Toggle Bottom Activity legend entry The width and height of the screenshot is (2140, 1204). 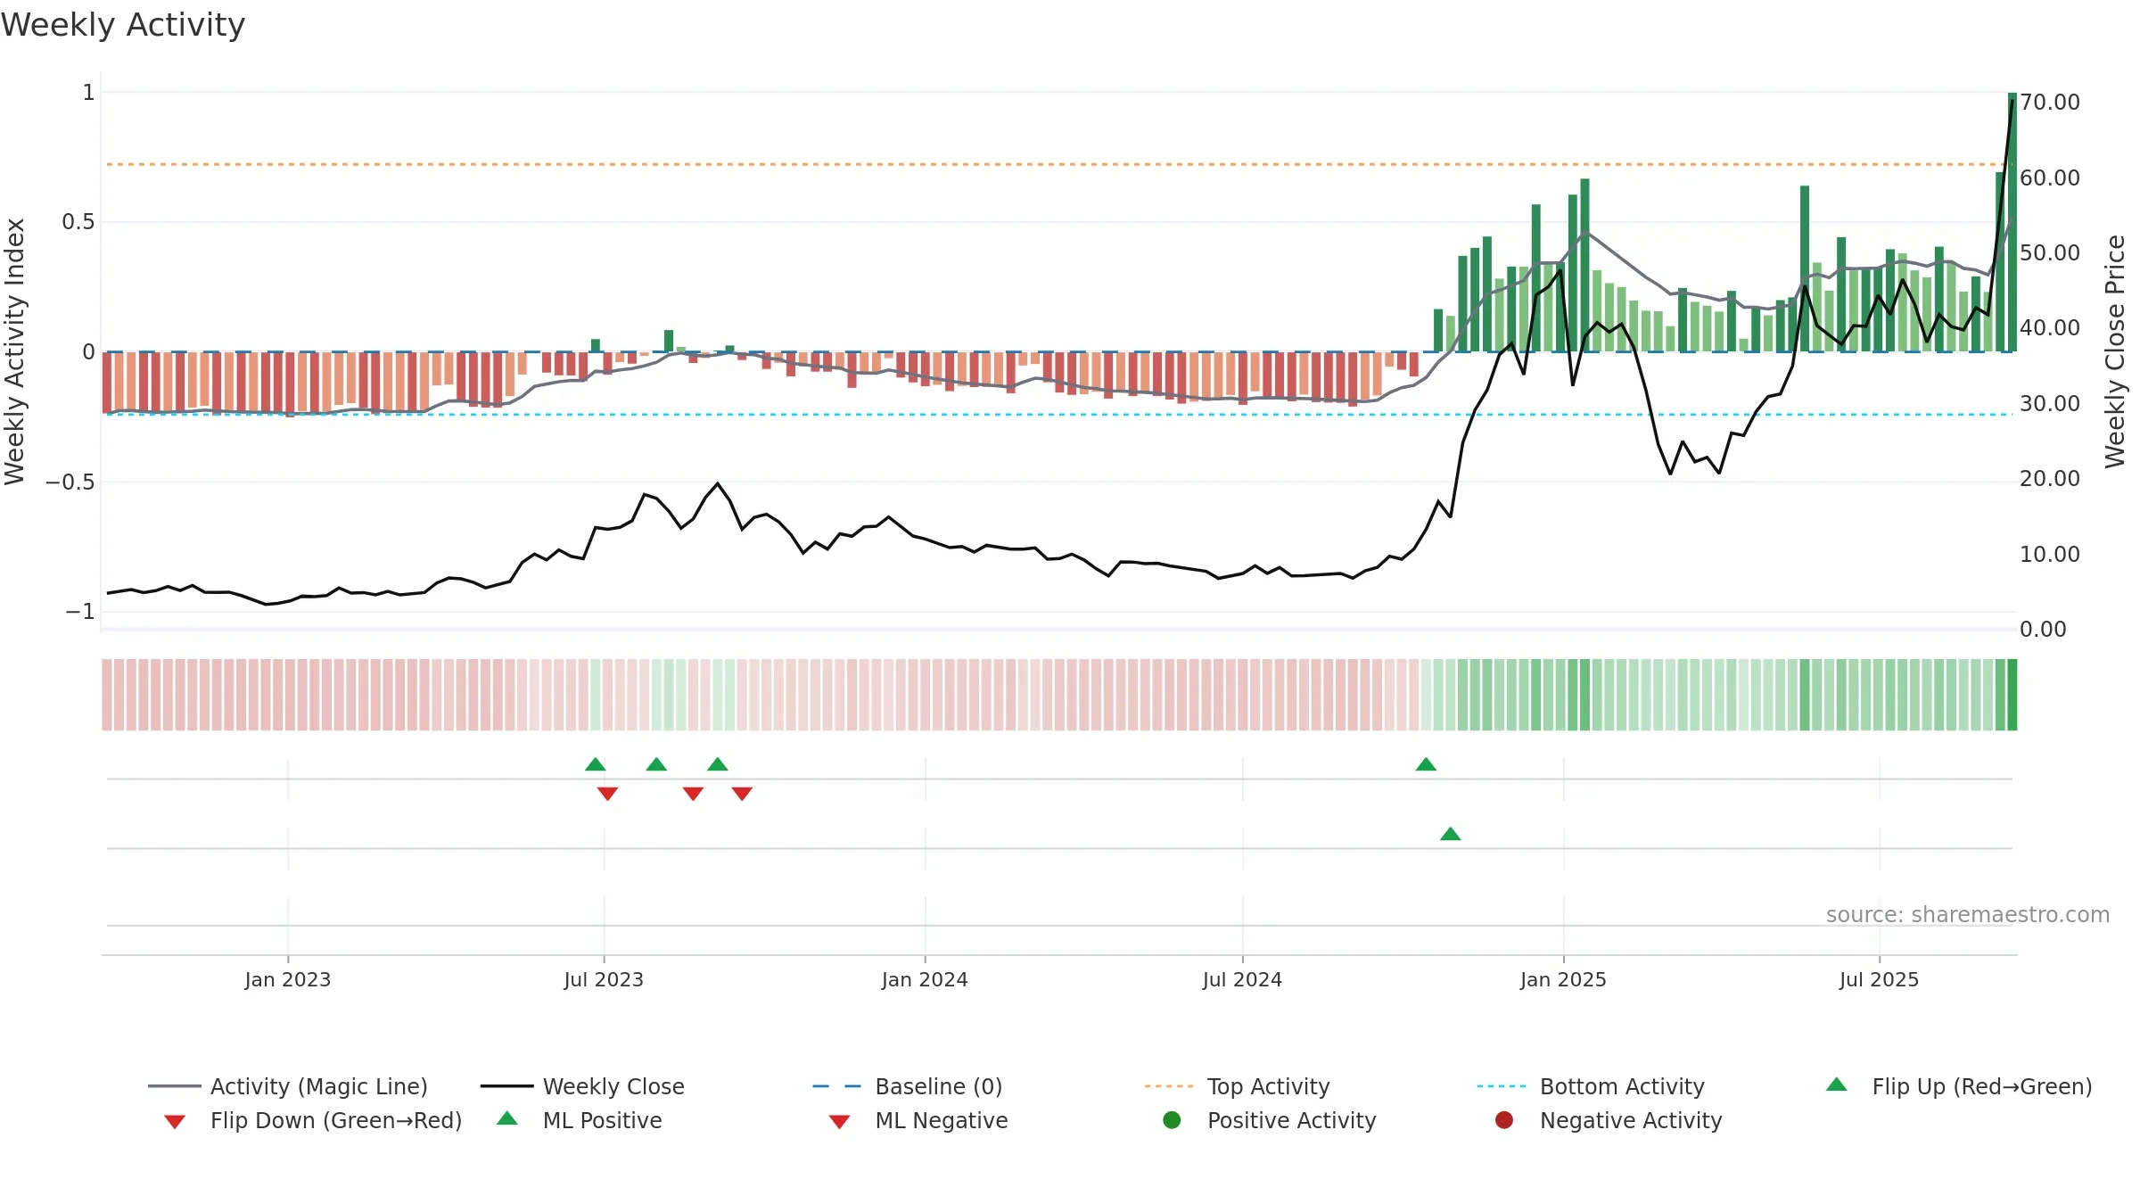[1591, 1086]
